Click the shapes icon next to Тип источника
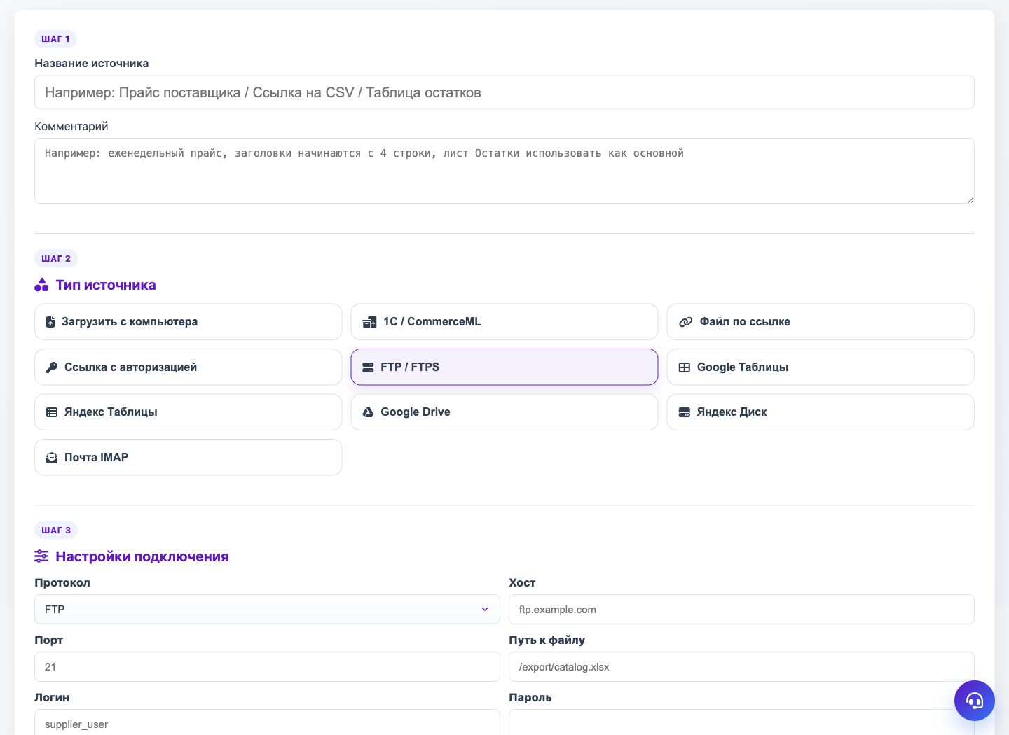The image size is (1009, 735). pos(41,285)
